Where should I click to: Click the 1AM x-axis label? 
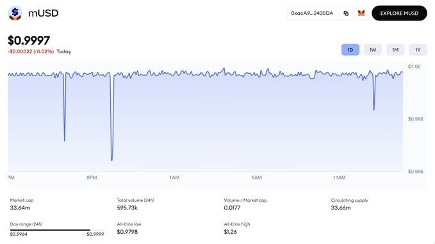point(174,177)
